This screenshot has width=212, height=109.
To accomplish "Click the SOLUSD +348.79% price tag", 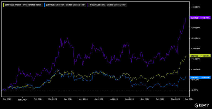I will (x=200, y=18).
